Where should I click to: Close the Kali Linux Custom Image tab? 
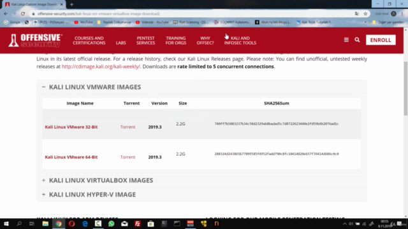tap(62, 4)
